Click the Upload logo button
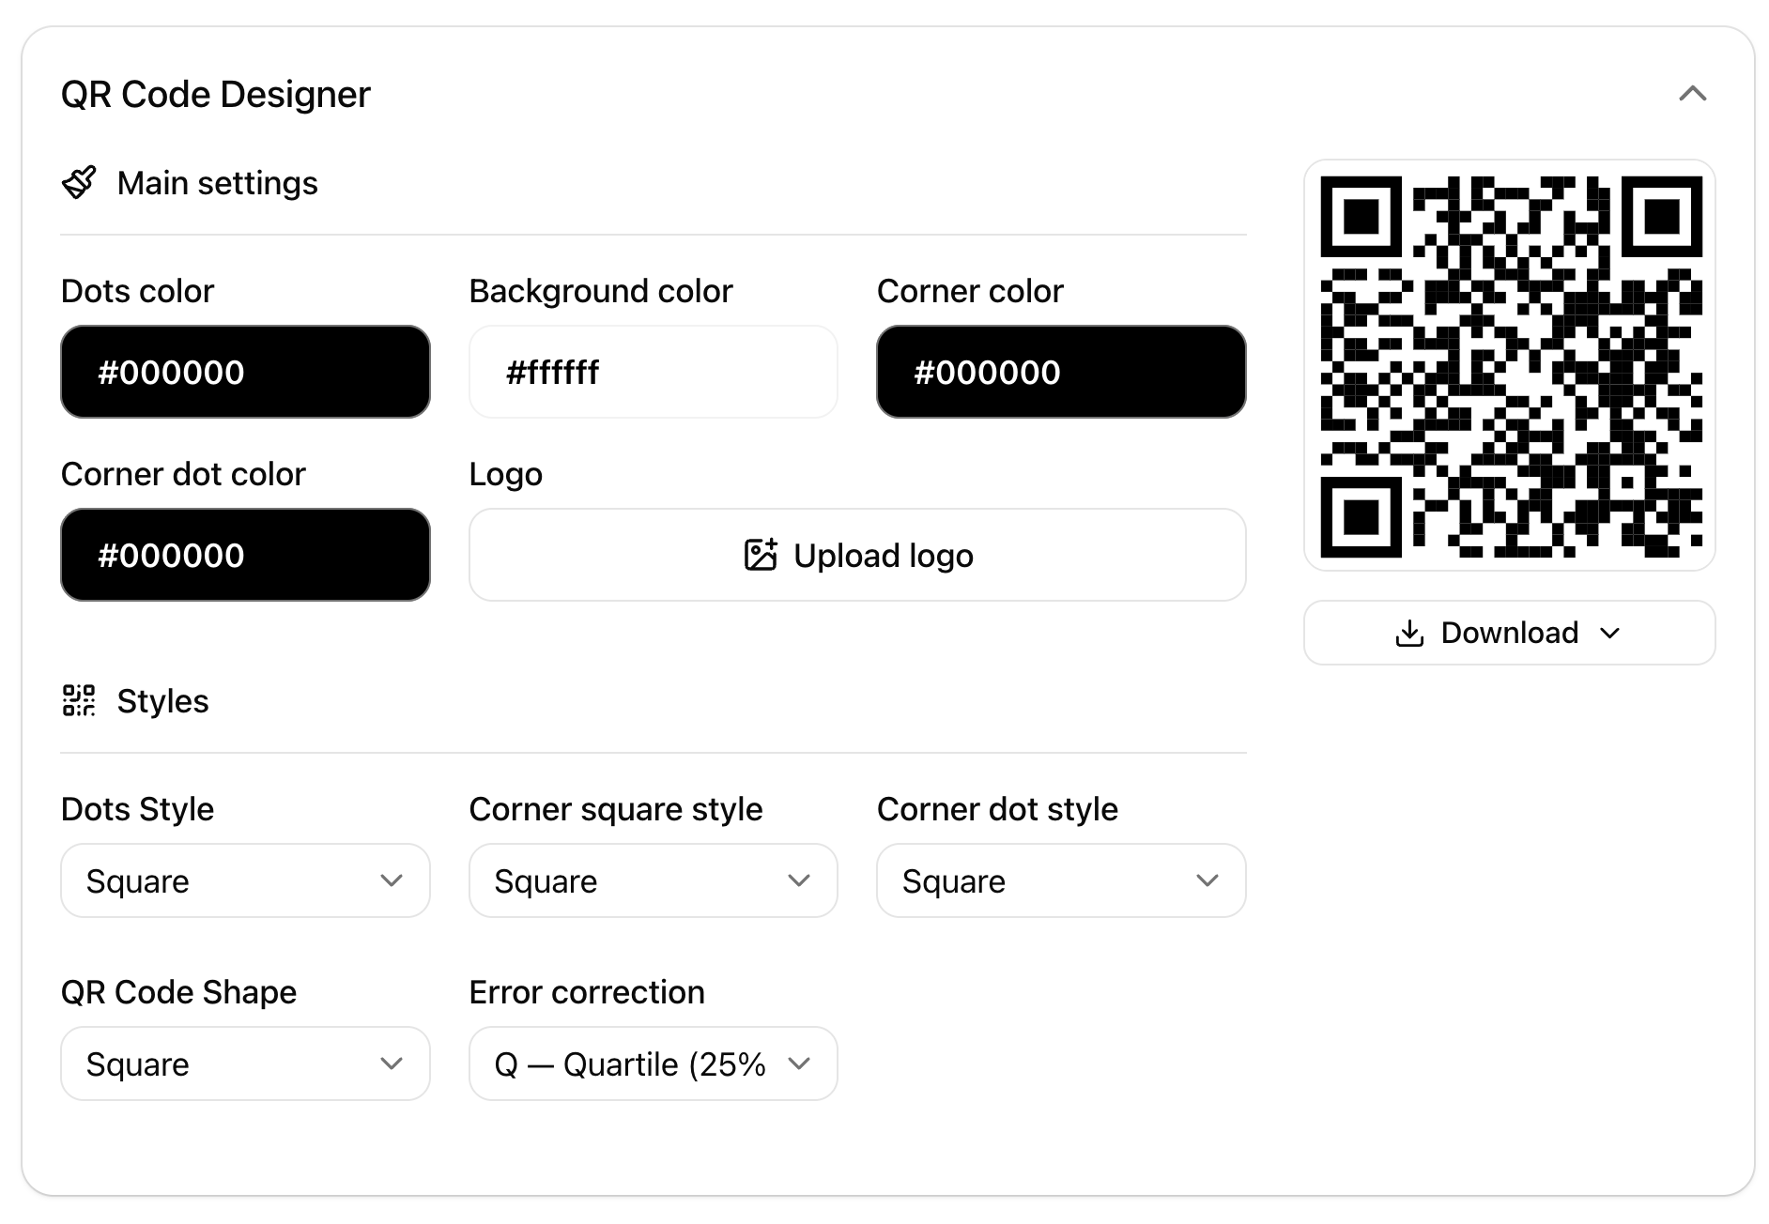Screen dimensions: 1769x1224 pos(857,555)
